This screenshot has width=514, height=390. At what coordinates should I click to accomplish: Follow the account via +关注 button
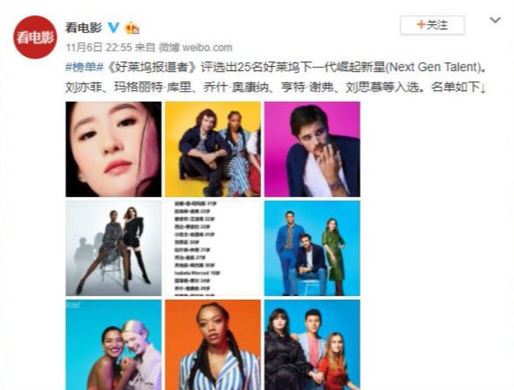tap(432, 25)
